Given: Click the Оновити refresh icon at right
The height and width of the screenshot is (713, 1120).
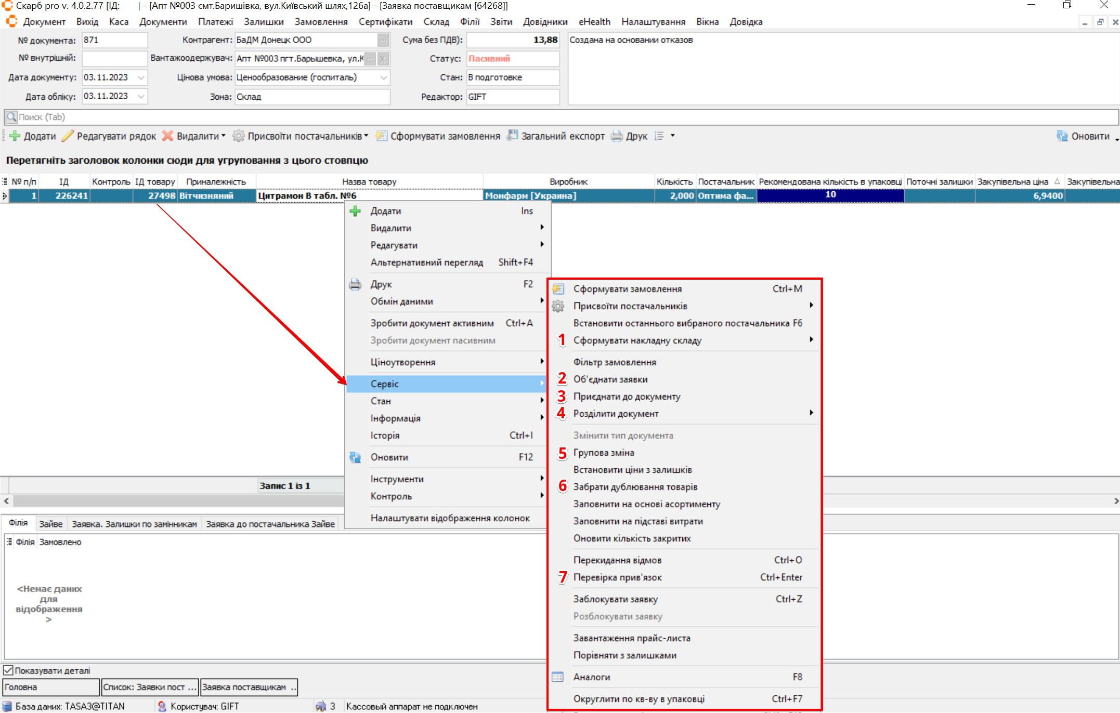Looking at the screenshot, I should (x=1062, y=136).
